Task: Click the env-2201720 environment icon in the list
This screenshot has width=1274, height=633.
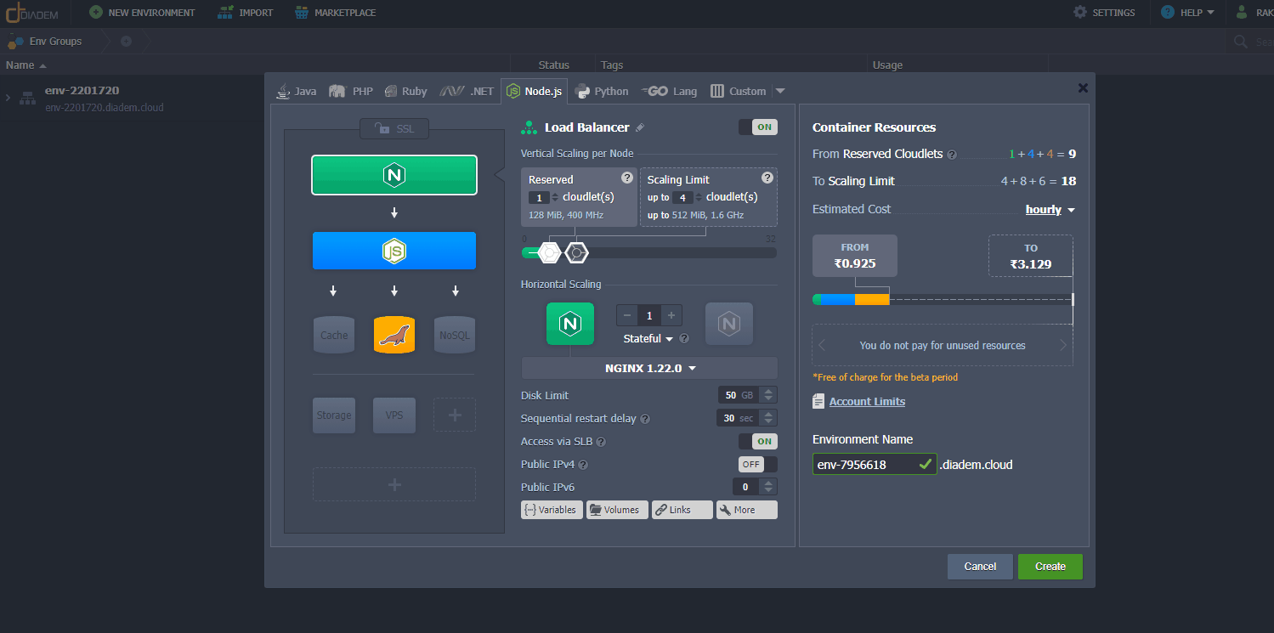Action: (x=27, y=99)
